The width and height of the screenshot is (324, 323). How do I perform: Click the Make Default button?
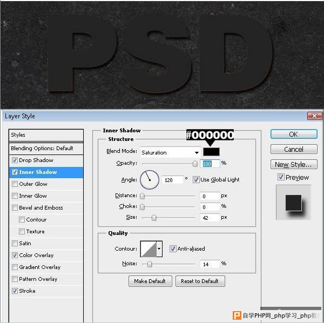[150, 281]
